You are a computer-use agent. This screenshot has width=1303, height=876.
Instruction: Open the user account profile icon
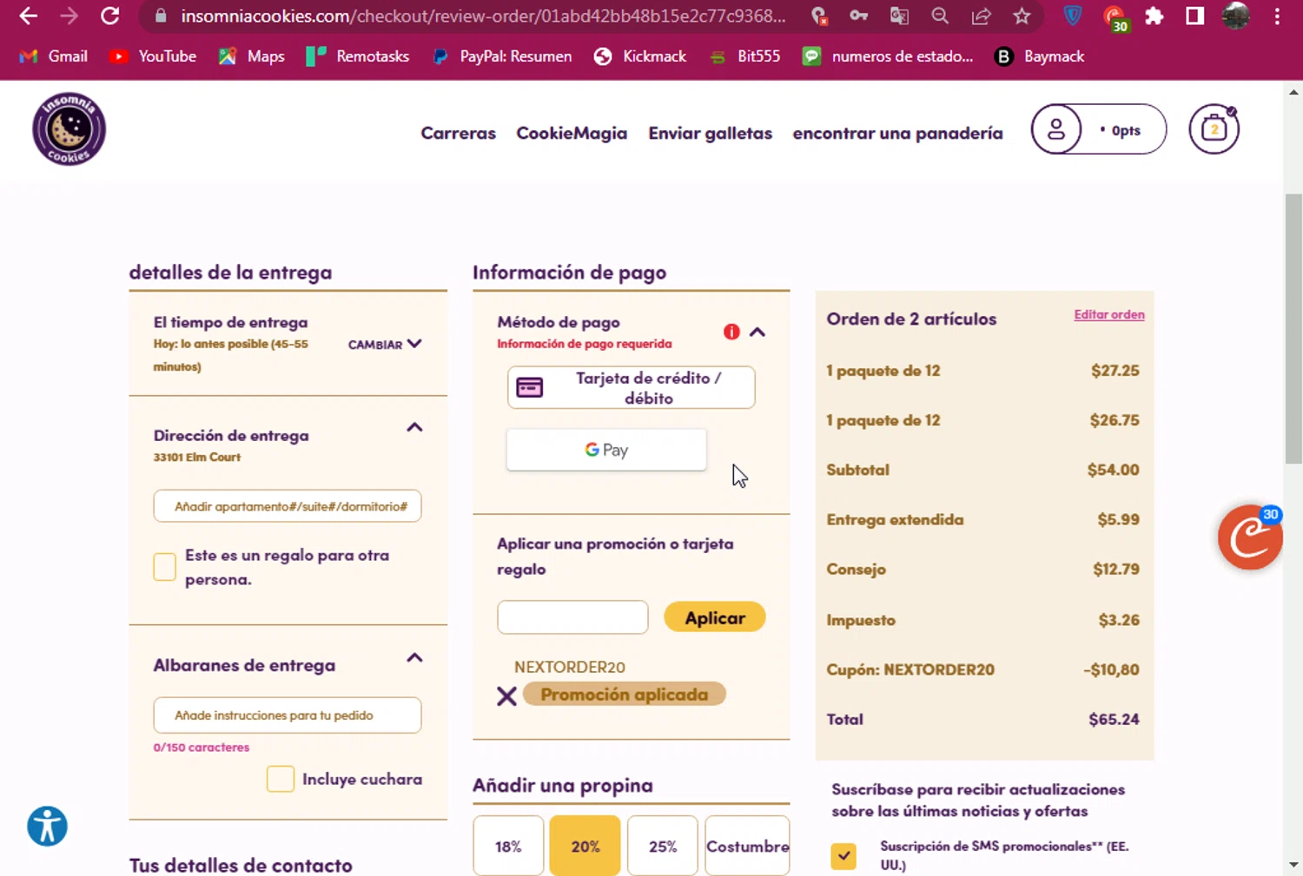point(1056,129)
